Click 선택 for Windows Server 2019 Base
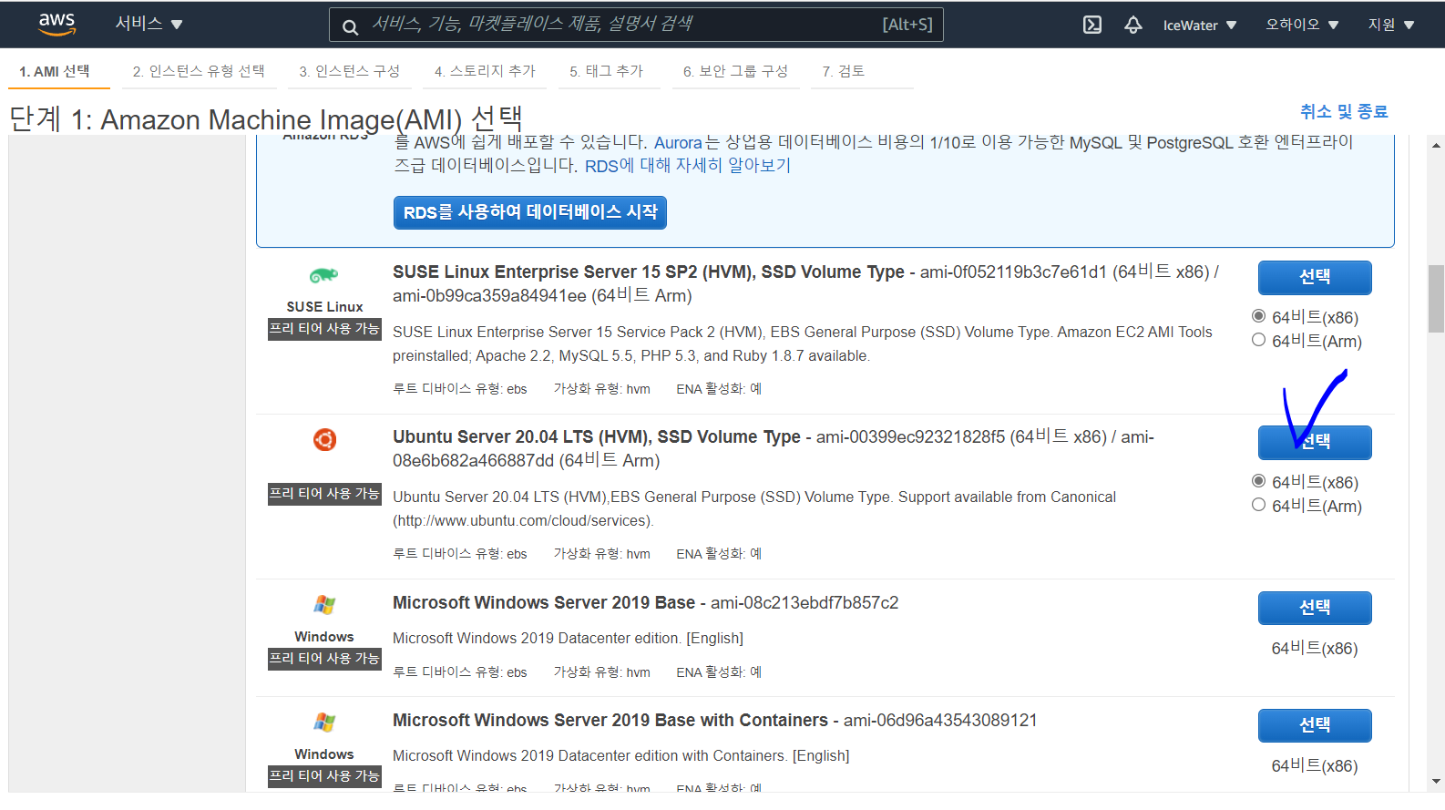 pos(1315,608)
